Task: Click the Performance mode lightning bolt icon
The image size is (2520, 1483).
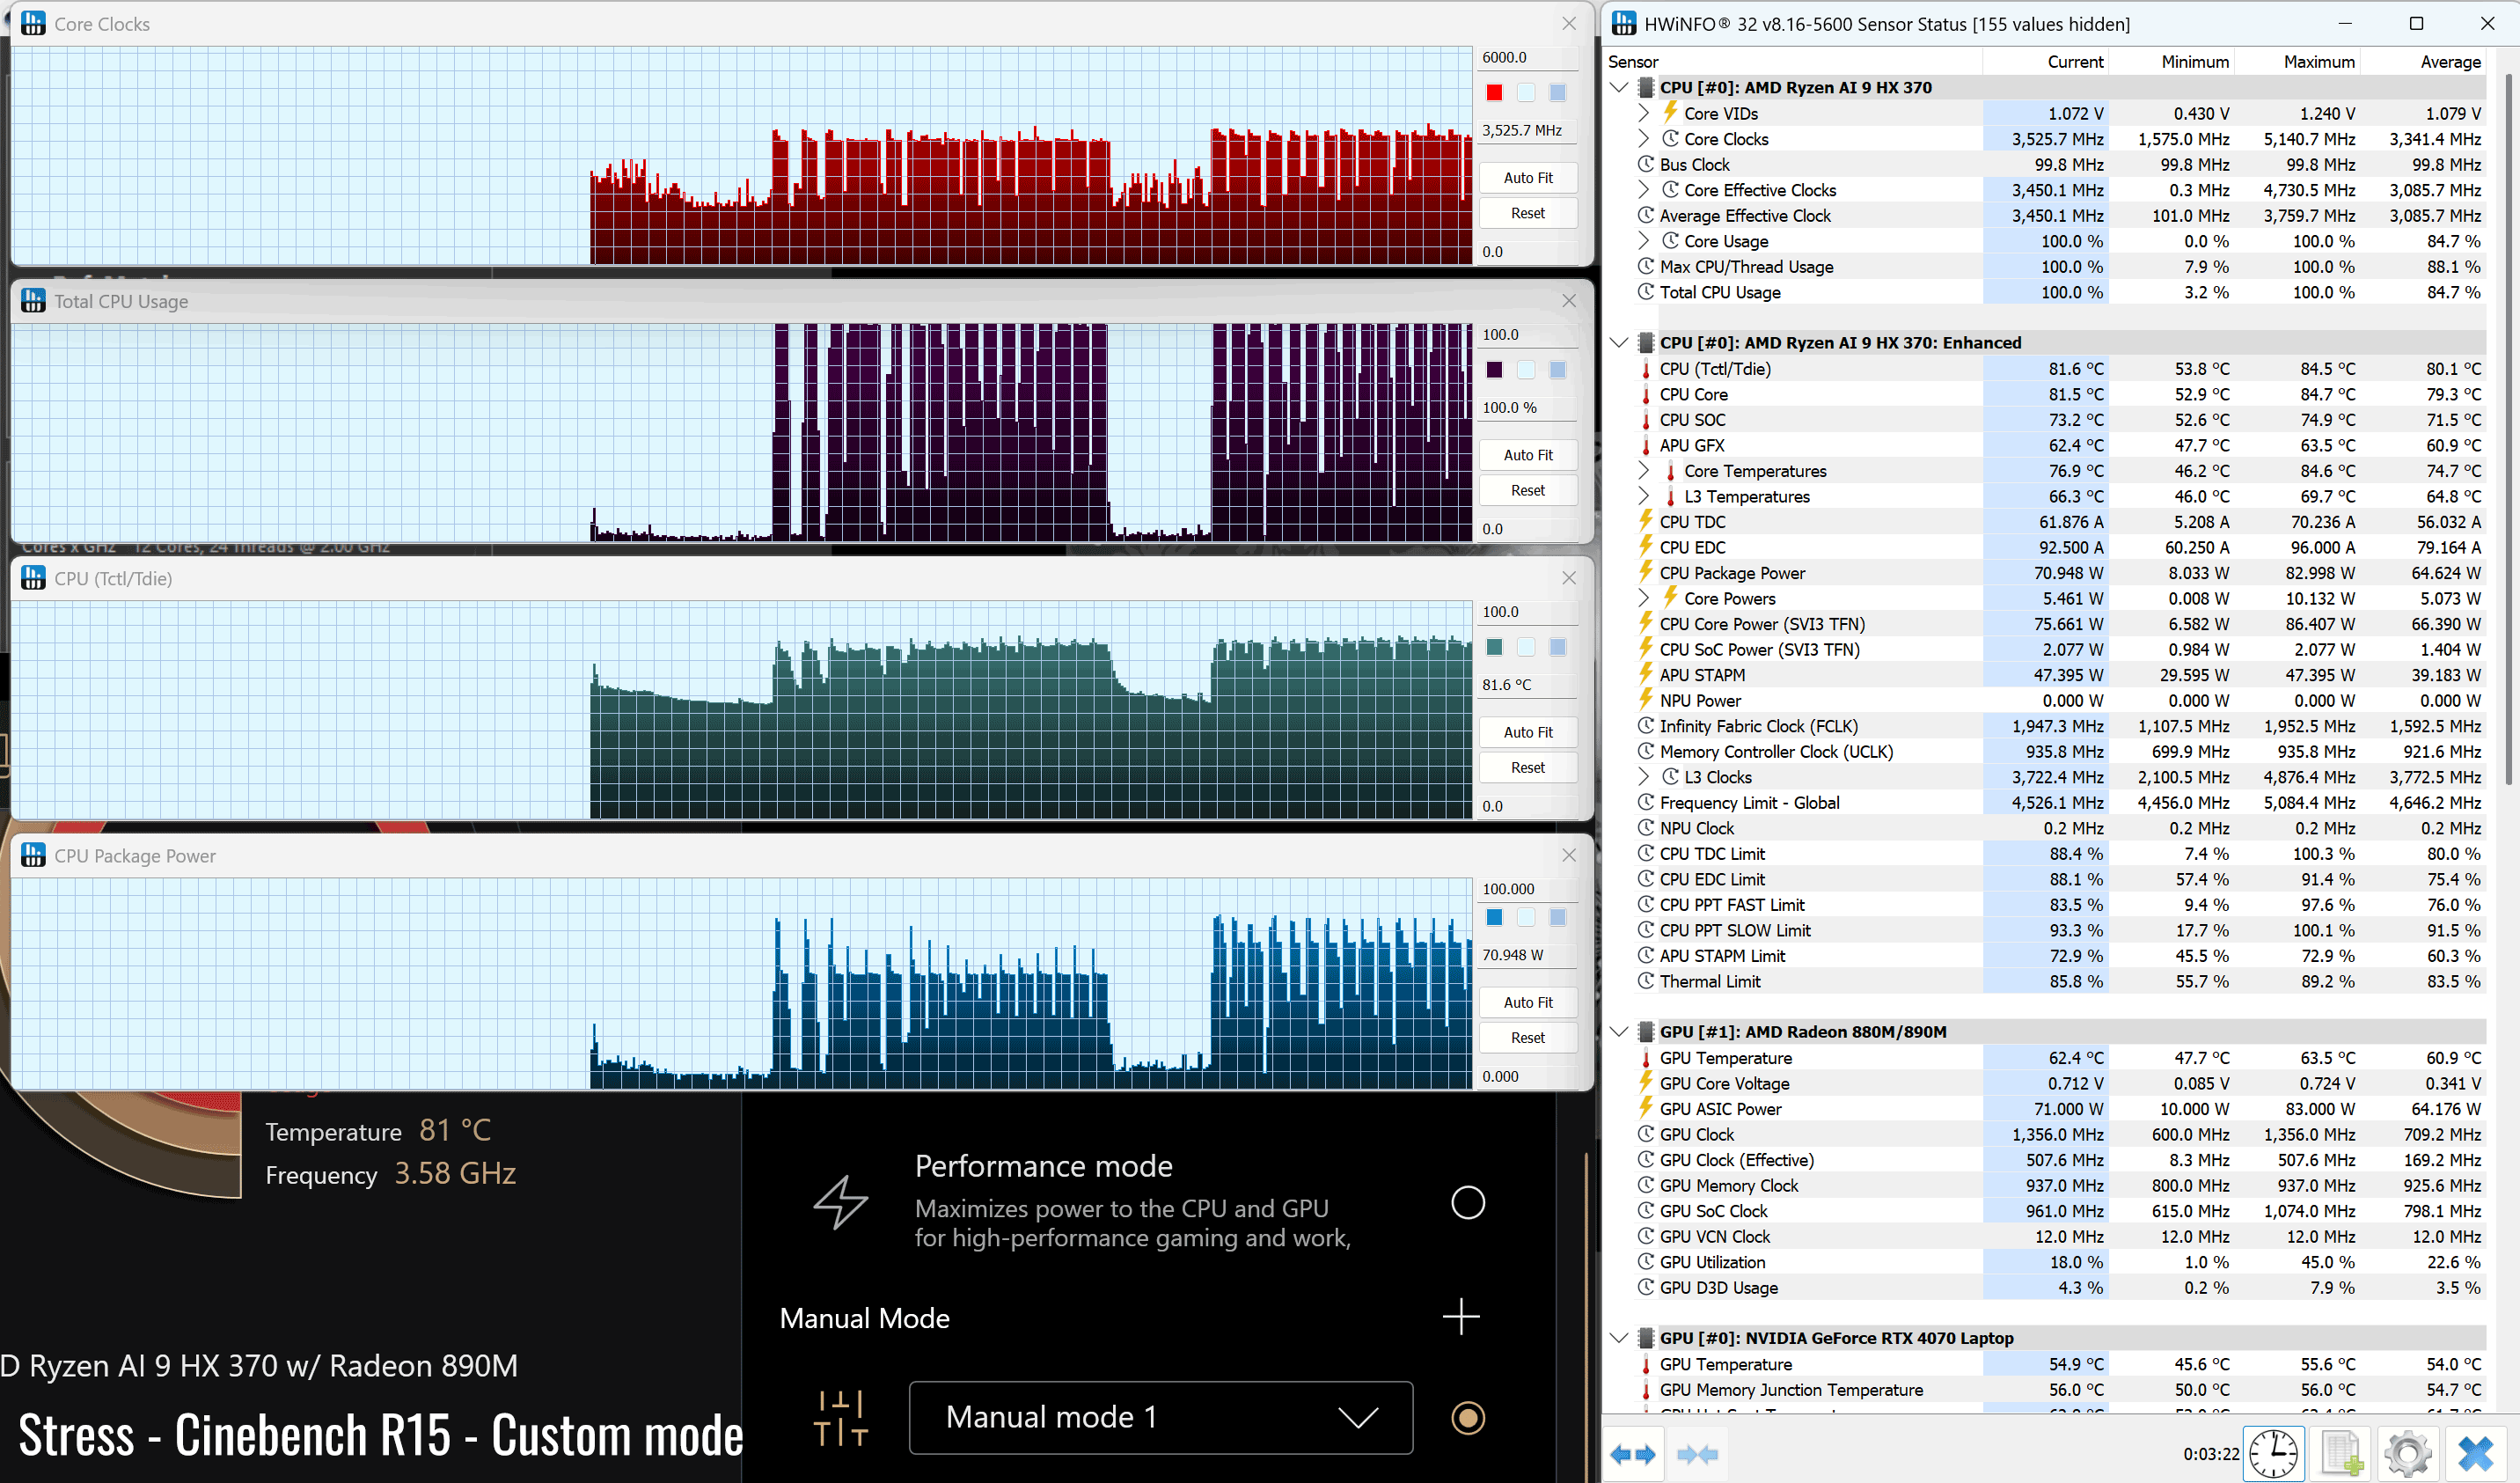Action: (841, 1202)
